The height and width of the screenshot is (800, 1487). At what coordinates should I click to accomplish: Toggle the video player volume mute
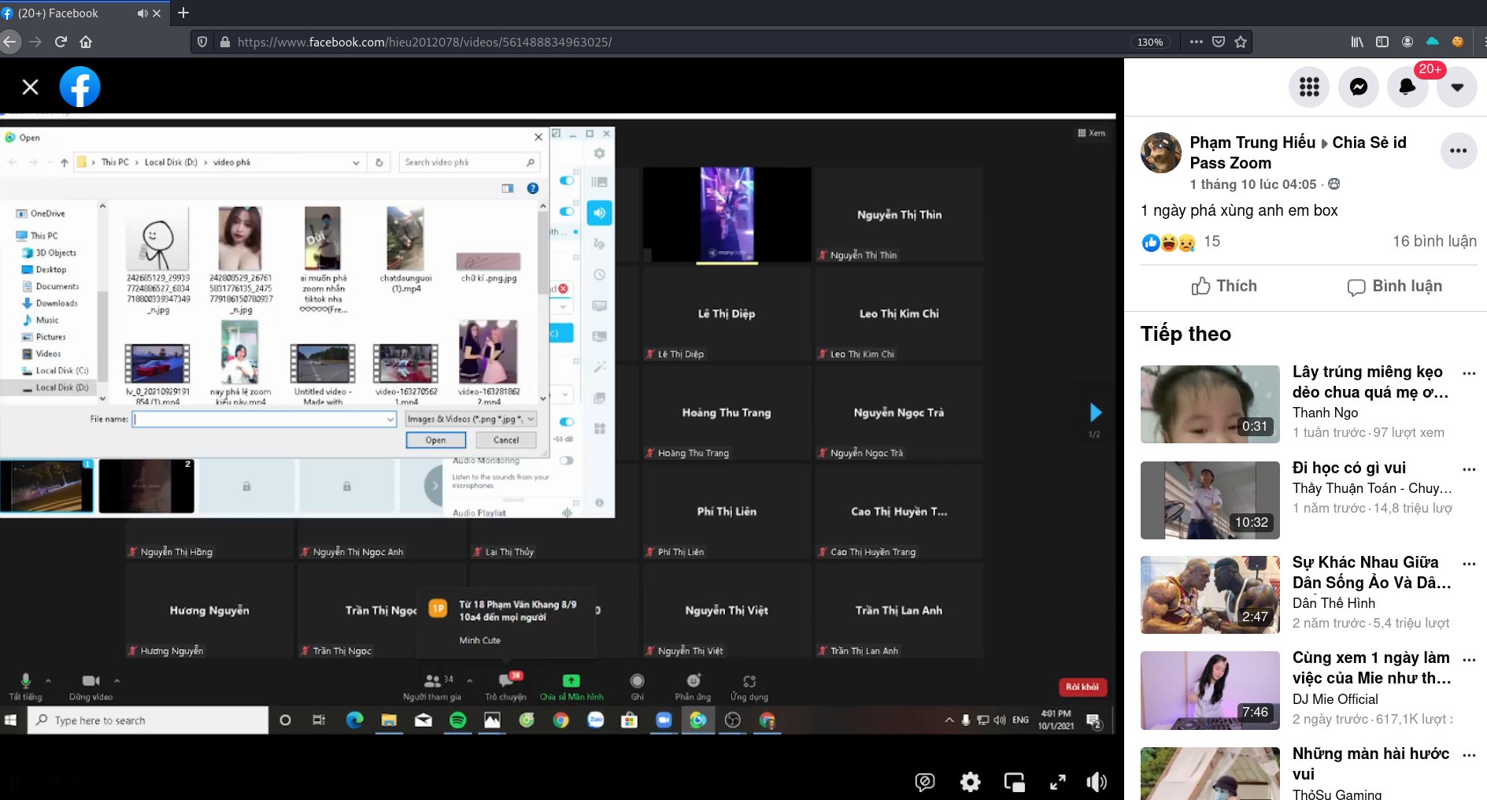click(1097, 782)
